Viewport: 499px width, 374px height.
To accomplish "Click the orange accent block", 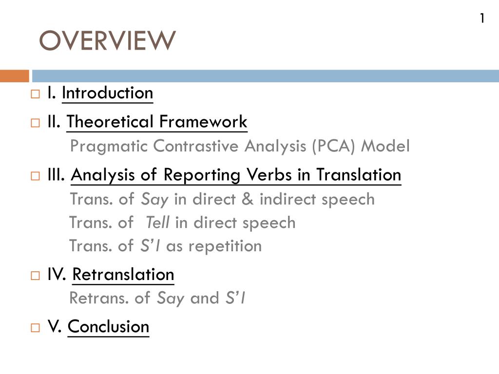I will click(x=15, y=76).
